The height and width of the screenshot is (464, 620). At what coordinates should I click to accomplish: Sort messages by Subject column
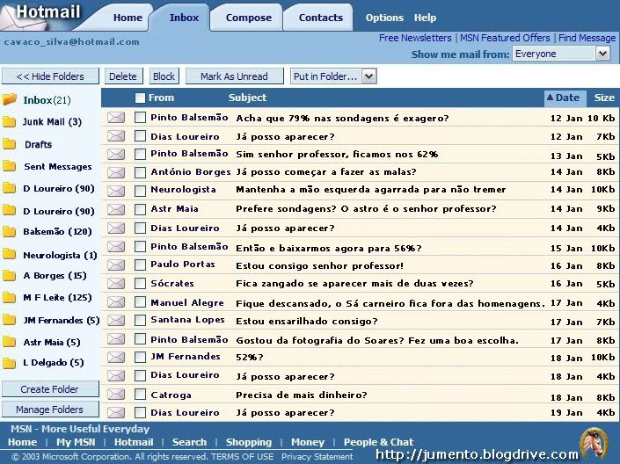pos(247,98)
